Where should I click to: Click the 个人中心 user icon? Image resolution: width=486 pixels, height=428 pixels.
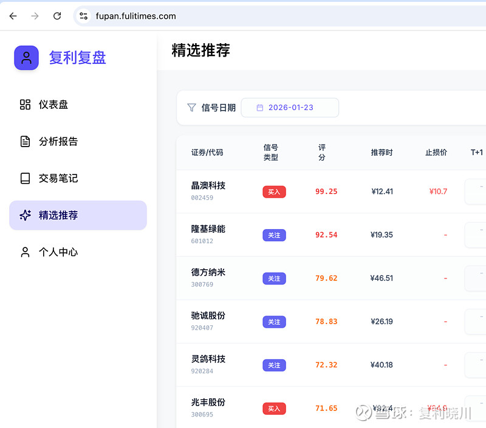point(25,252)
